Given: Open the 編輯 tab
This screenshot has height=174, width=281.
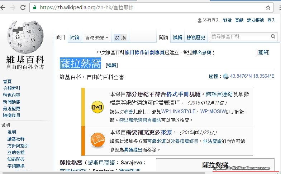Looking at the screenshot, I should (x=177, y=37).
